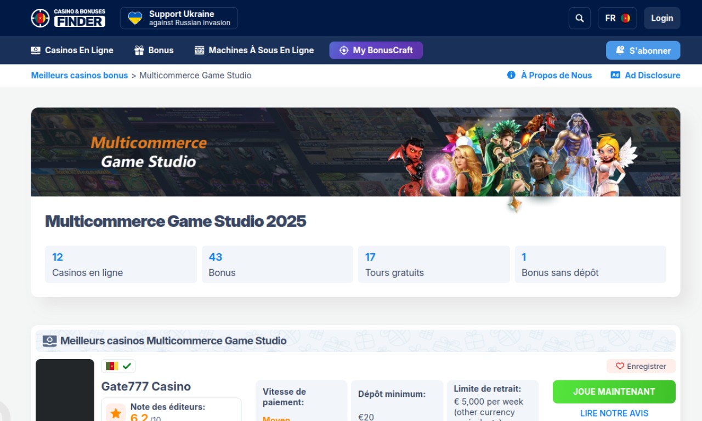Click the Casino & Bonuses Finder logo
The image size is (702, 421).
tap(68, 18)
